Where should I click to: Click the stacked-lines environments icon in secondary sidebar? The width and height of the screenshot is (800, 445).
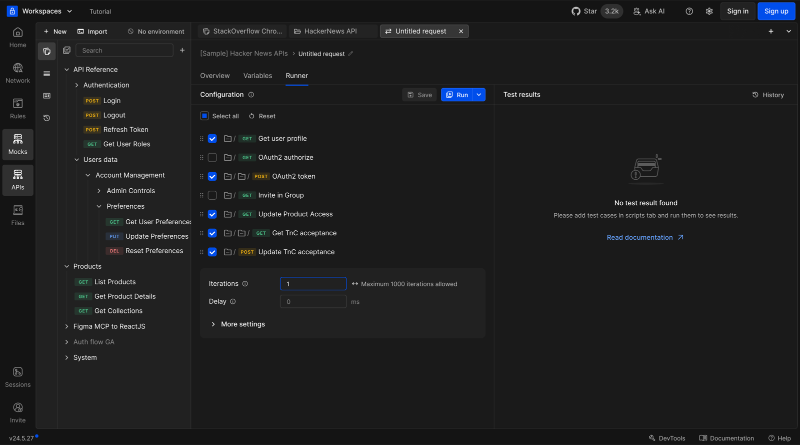pyautogui.click(x=47, y=74)
